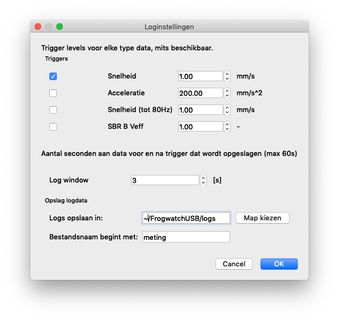339x320 pixels.
Task: Click the Map kiezen button
Action: pos(263,218)
